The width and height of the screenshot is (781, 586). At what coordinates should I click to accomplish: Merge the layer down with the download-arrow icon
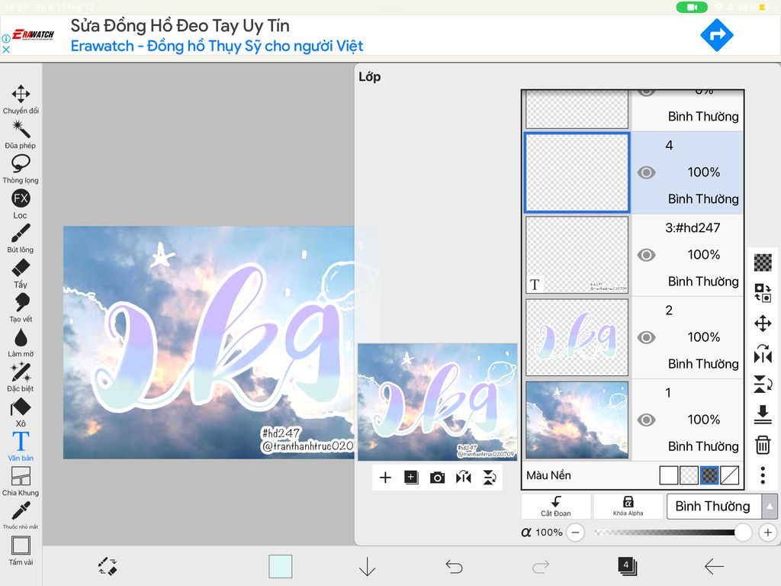click(x=763, y=414)
